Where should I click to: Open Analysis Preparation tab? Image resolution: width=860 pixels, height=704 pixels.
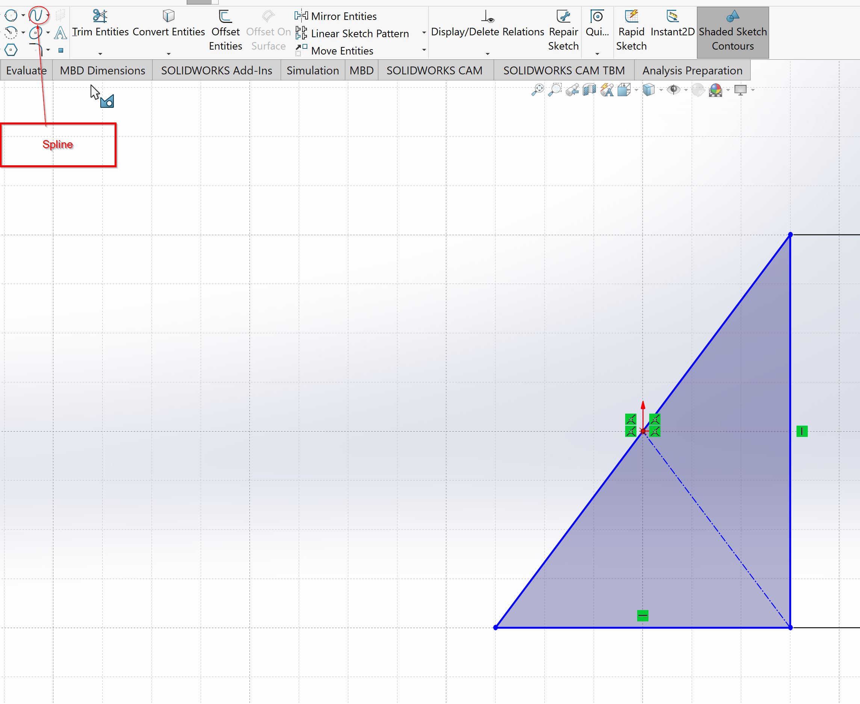692,71
